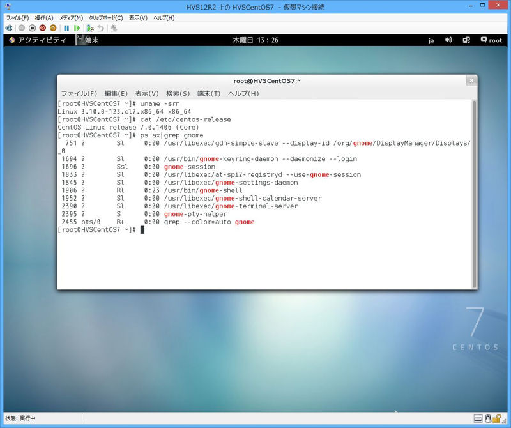511x428 pixels.
Task: Click the padlock icon in the status bar
Action: (497, 418)
